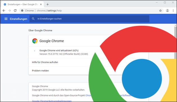
Task: Maximize the Chrome window
Action: click(x=165, y=3)
